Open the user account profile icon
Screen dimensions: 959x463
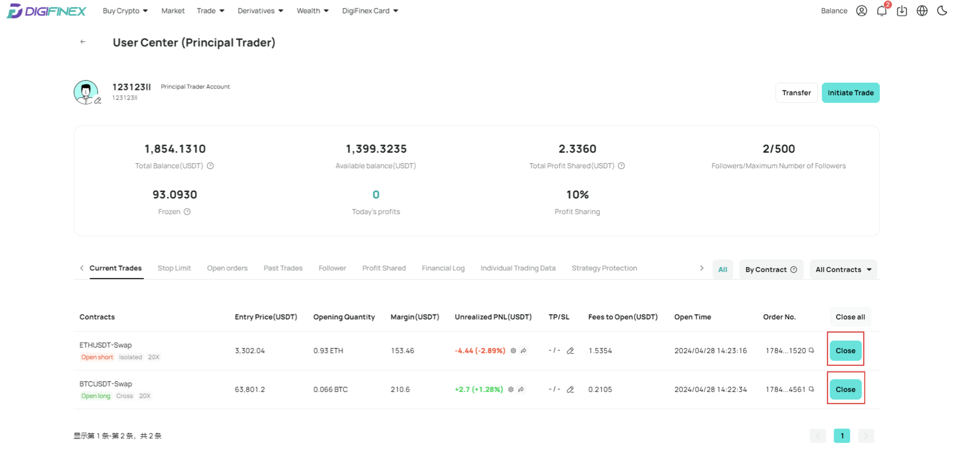click(x=861, y=11)
